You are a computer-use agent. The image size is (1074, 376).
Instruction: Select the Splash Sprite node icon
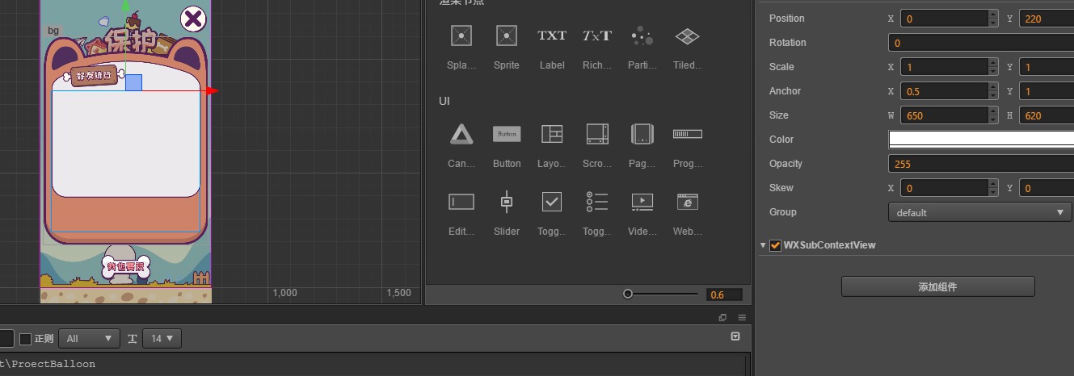coord(461,36)
